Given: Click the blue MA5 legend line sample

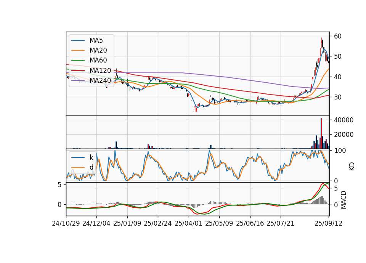Looking at the screenshot, I should point(78,41).
